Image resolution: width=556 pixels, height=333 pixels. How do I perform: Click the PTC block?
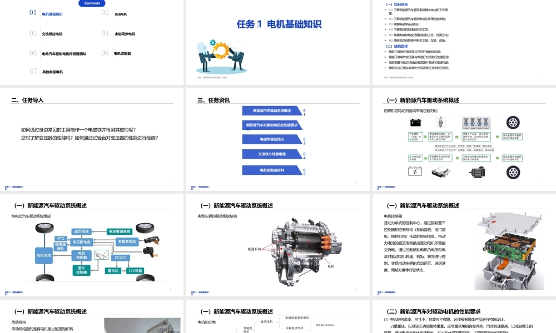pyautogui.click(x=61, y=239)
